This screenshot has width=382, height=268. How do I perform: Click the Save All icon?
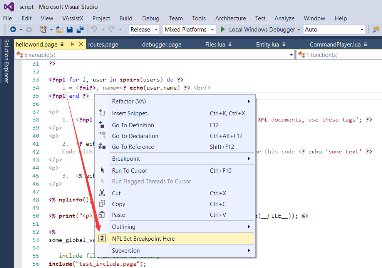pyautogui.click(x=80, y=29)
